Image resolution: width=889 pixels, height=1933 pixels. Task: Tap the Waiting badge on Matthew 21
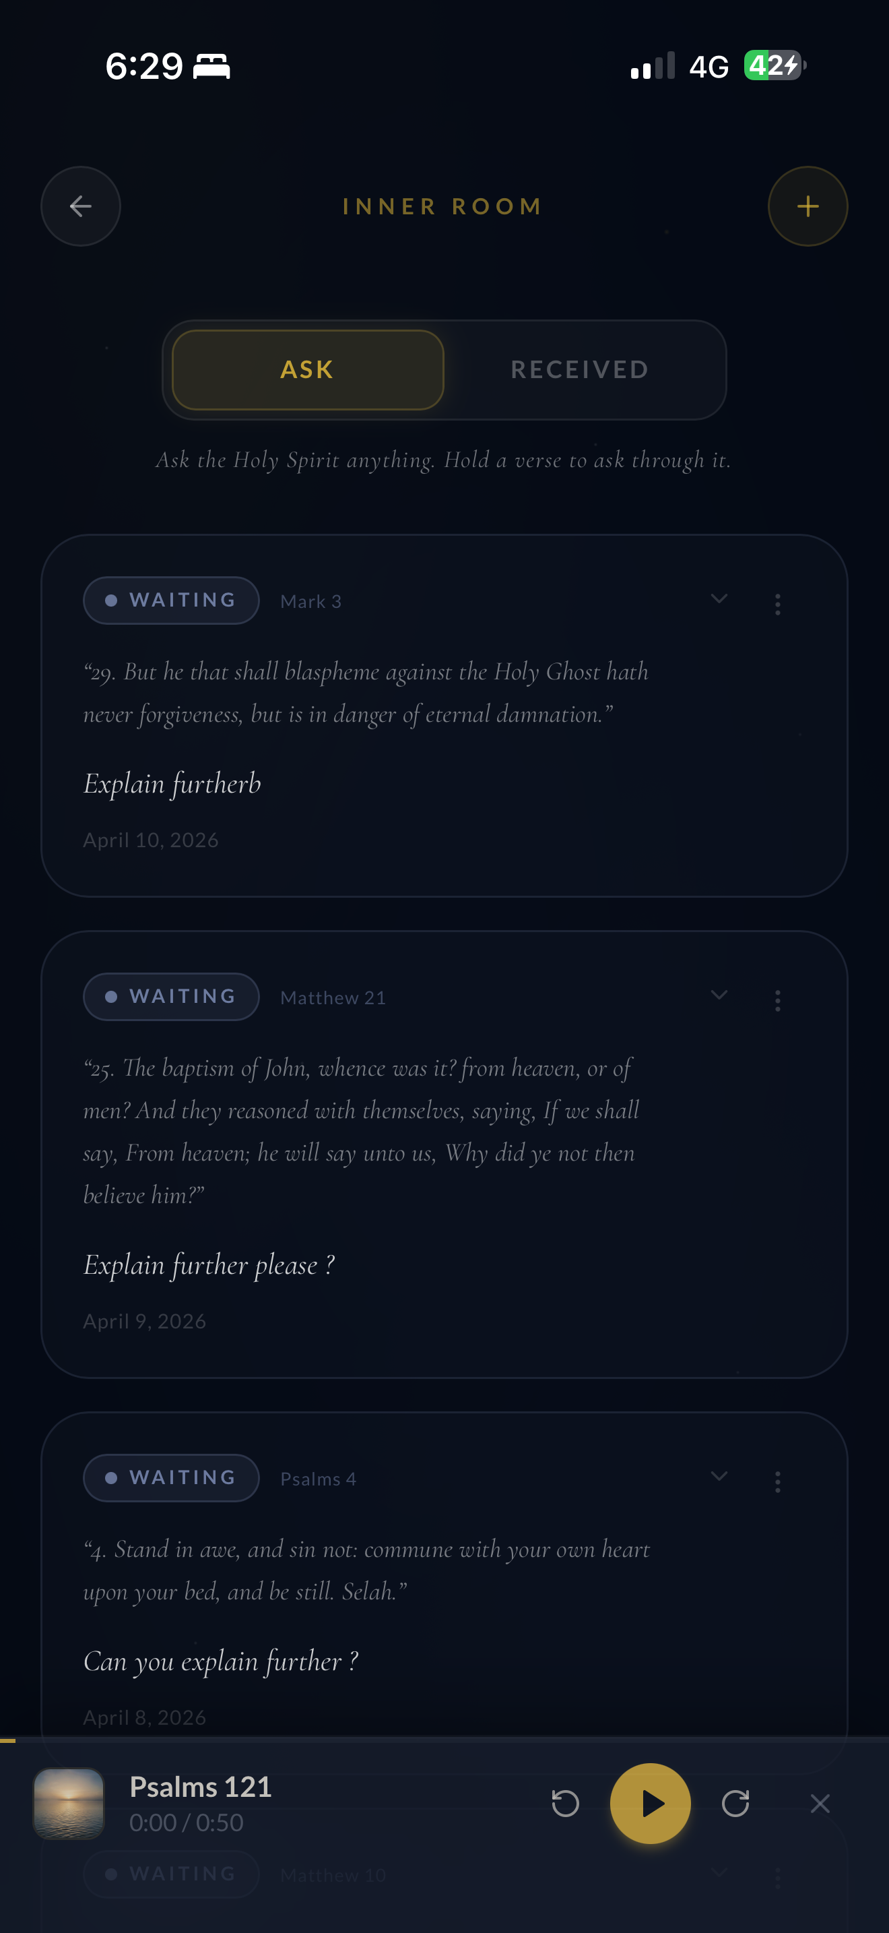pos(172,997)
